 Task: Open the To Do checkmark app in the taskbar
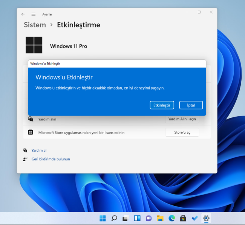pyautogui.click(x=195, y=218)
